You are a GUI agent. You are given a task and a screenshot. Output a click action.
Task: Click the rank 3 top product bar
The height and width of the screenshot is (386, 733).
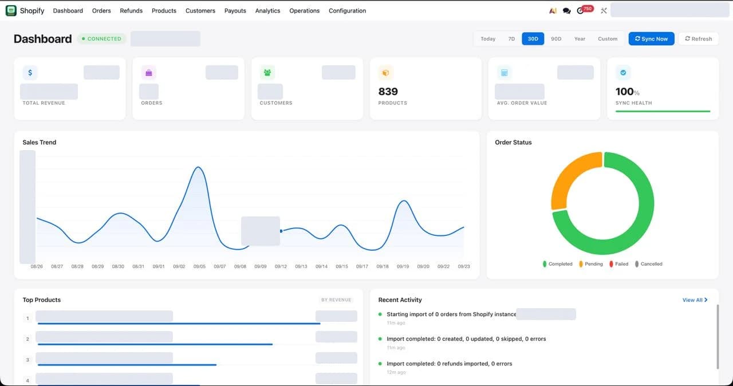[127, 365]
